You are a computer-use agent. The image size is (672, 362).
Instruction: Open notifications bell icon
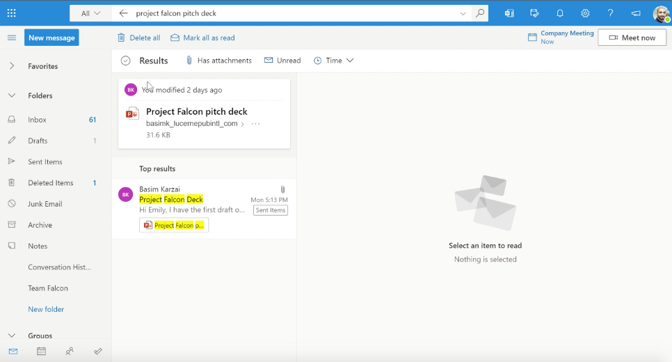coord(560,13)
